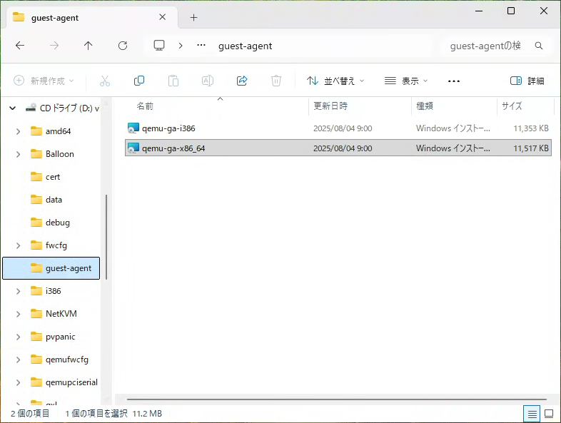This screenshot has width=561, height=423.
Task: Click the Rename icon in toolbar
Action: pyautogui.click(x=208, y=81)
